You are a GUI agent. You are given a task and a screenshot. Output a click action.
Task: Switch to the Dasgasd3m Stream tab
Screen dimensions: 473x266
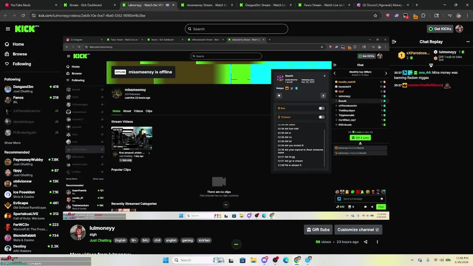266,5
